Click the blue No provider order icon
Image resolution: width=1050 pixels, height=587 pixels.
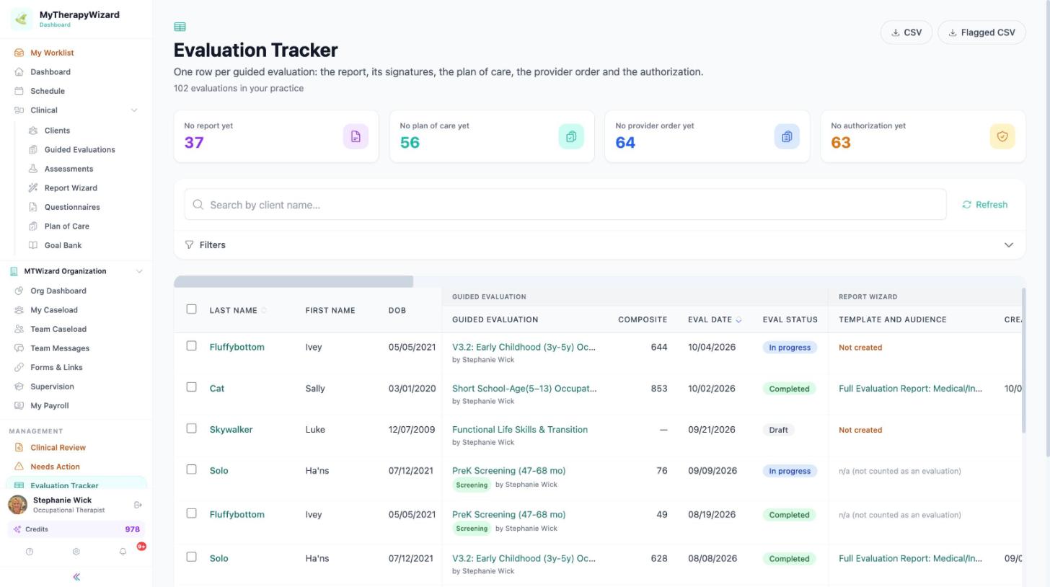click(x=787, y=136)
